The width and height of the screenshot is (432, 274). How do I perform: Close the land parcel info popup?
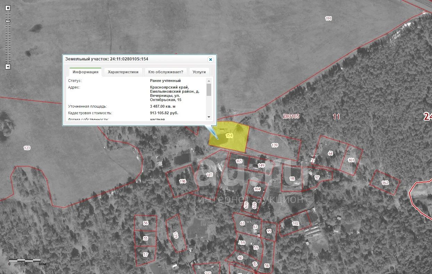210,59
